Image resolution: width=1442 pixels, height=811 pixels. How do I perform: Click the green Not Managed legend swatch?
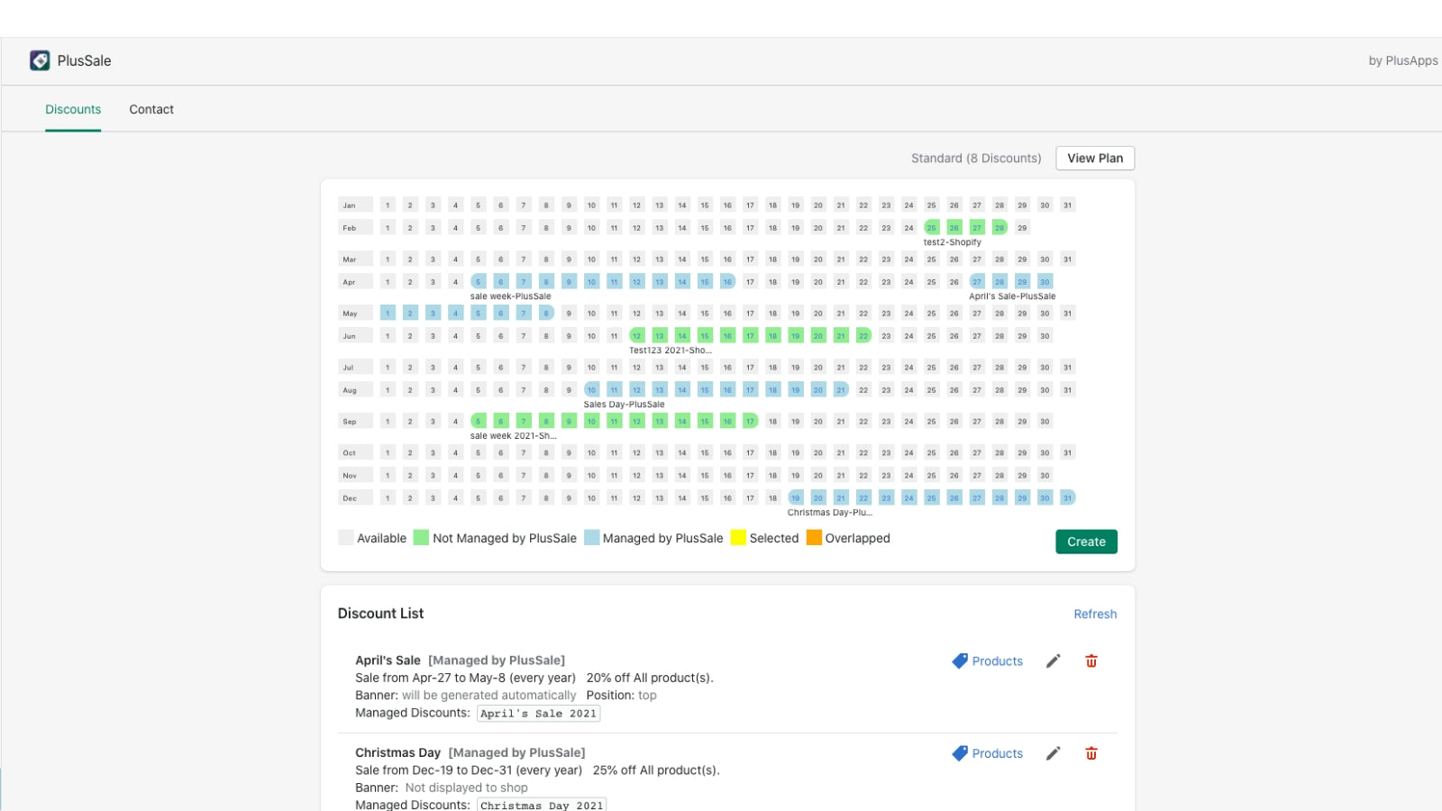click(421, 538)
